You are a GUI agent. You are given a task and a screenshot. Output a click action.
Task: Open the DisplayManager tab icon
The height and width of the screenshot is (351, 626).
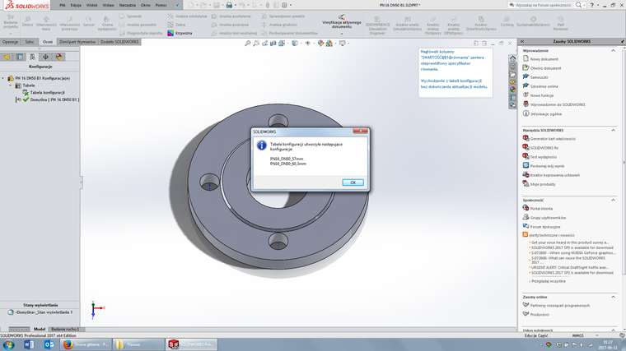point(58,57)
